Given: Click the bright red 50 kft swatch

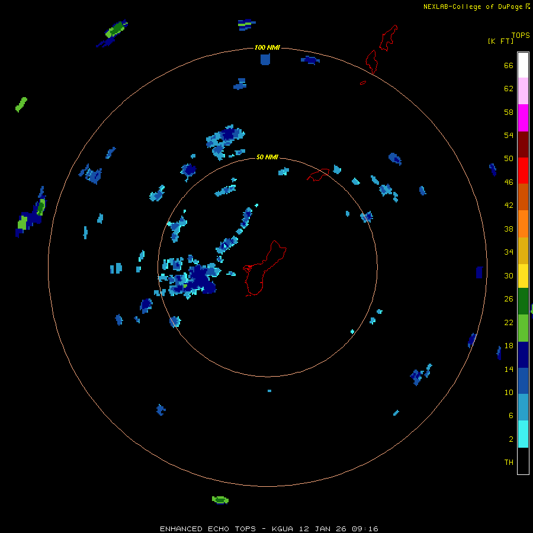Looking at the screenshot, I should 523,171.
